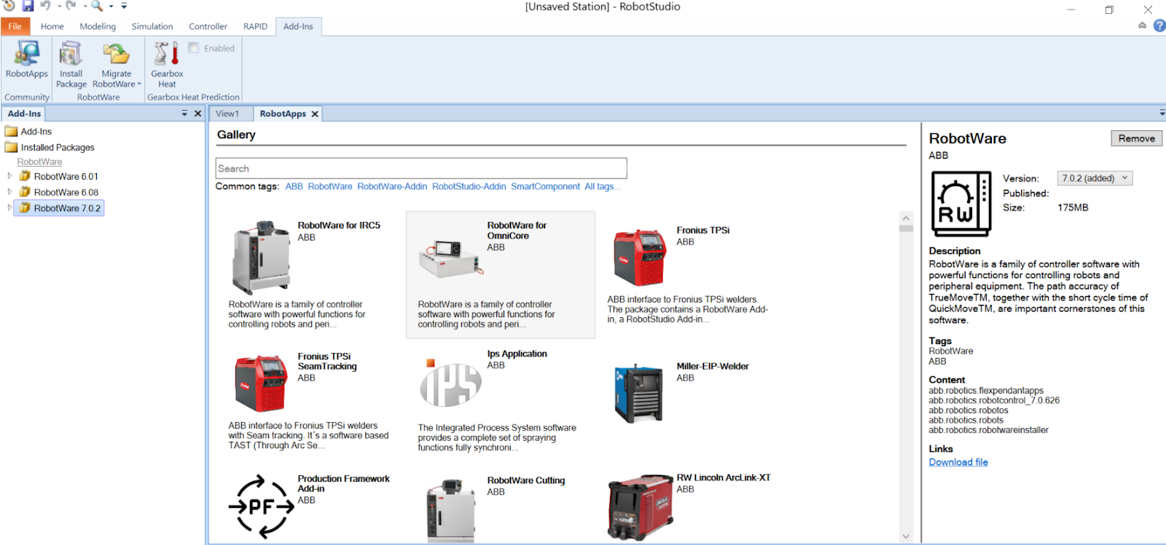
Task: Select the Add-Ins folder icon in tree
Action: [x=11, y=132]
